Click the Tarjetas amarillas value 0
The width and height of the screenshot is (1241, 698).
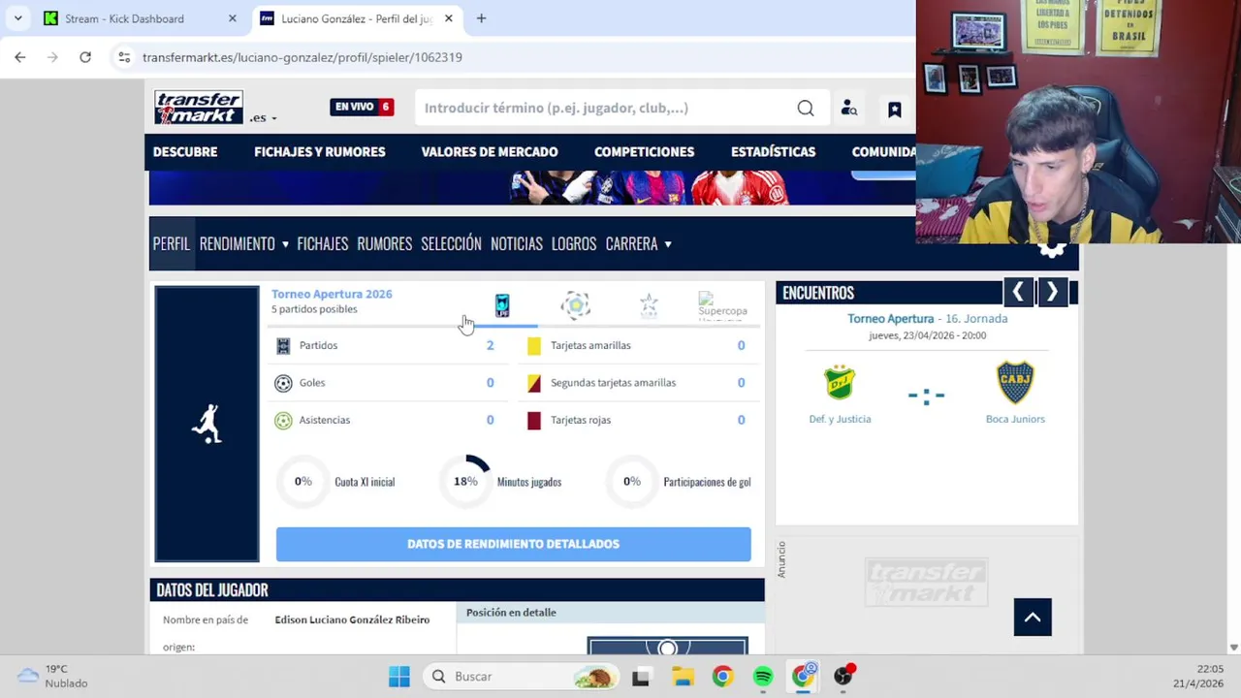[741, 345]
